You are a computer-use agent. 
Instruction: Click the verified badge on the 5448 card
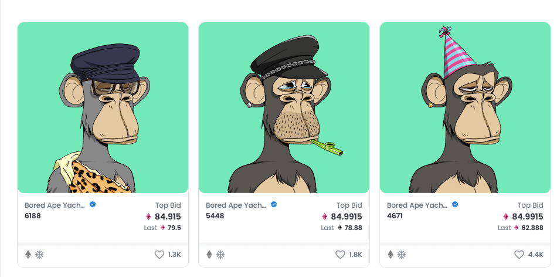(274, 205)
